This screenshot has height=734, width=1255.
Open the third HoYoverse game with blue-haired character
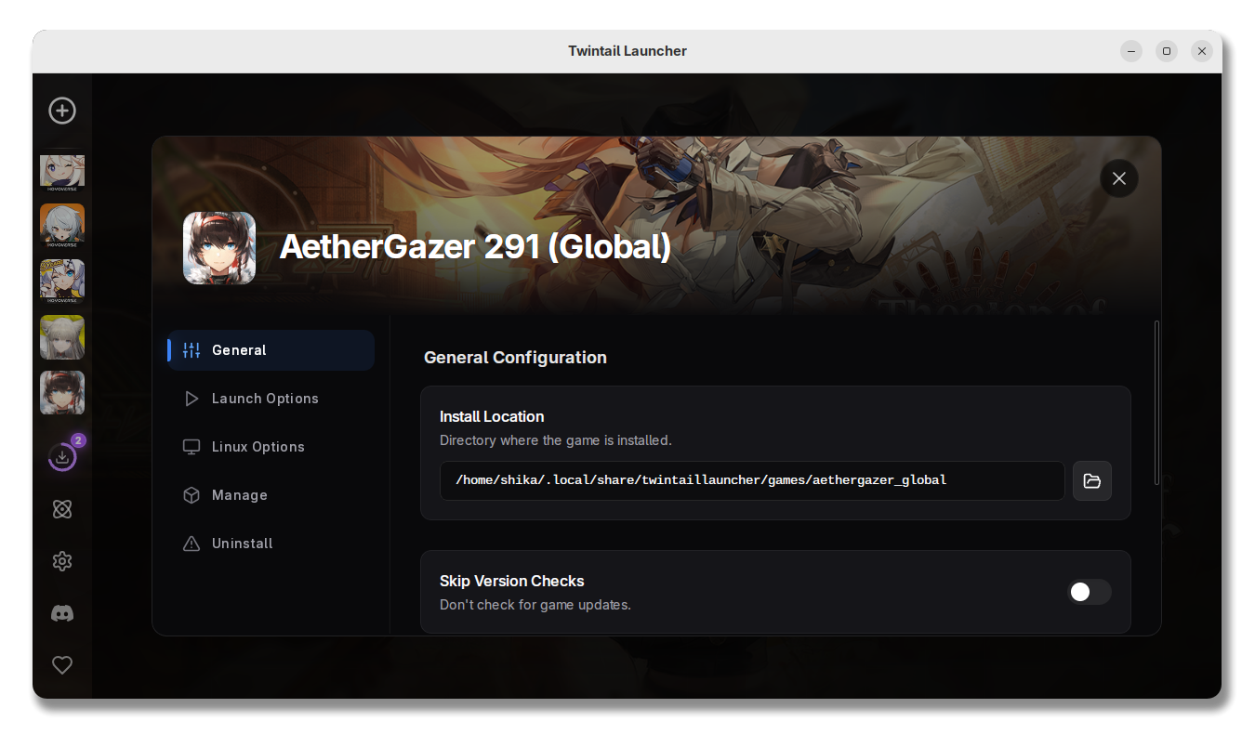pos(62,282)
